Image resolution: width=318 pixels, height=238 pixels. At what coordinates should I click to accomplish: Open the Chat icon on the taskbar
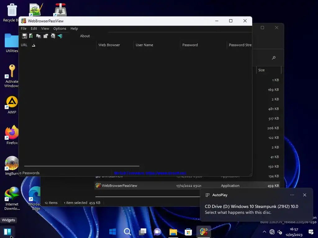157,231
